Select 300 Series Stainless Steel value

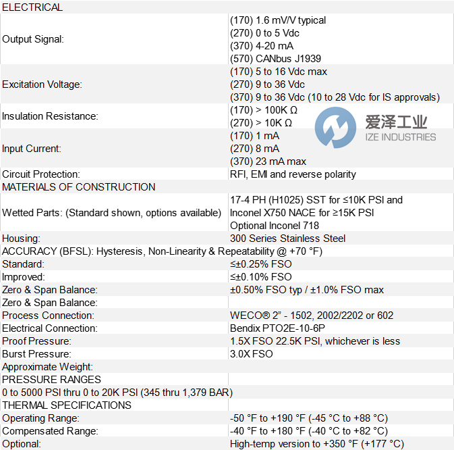click(288, 239)
